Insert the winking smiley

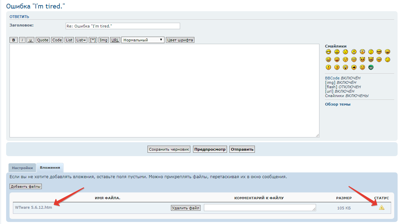tap(387, 59)
